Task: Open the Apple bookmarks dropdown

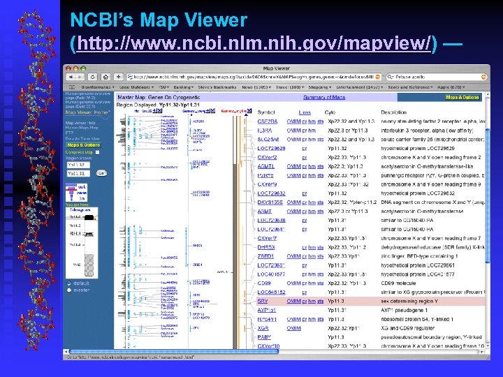Action: coord(451,87)
